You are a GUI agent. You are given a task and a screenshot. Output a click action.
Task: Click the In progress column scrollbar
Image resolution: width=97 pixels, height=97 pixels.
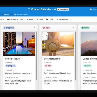click(37, 56)
